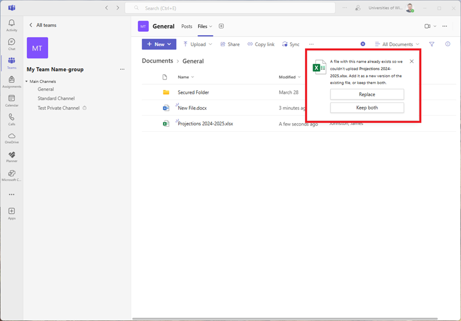
Task: Open the Calendar app icon
Action: click(x=11, y=101)
